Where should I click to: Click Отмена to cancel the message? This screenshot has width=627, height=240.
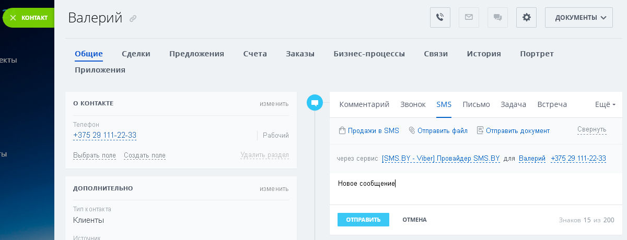coord(414,220)
